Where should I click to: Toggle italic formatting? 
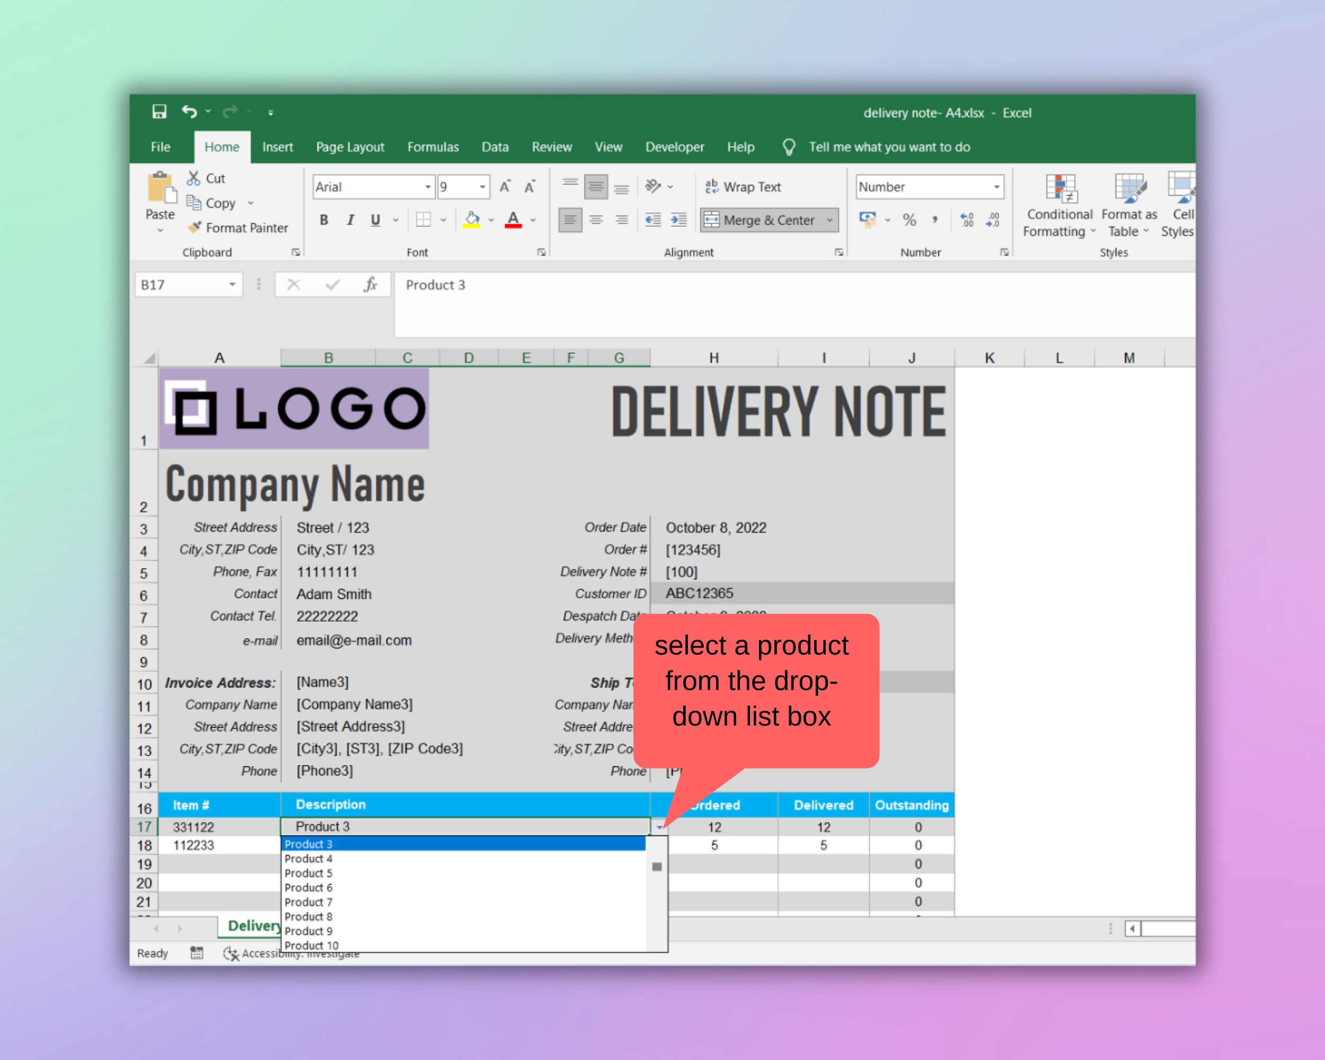350,220
